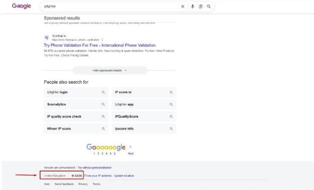Click the 1Lookup.io site favicon

point(46,38)
